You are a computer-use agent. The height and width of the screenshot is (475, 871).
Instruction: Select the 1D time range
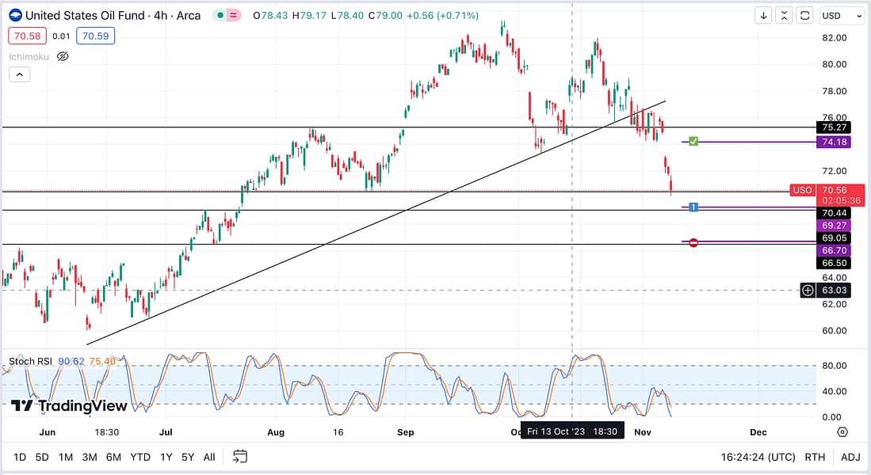tap(20, 457)
